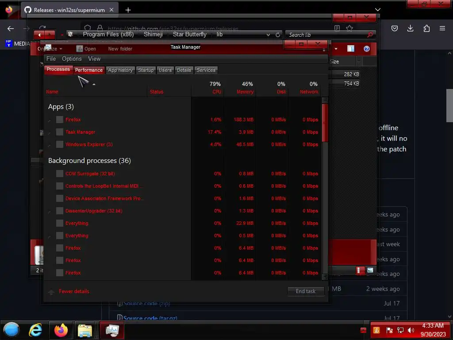
Task: Select Device Association Framework process row
Action: tap(183, 198)
